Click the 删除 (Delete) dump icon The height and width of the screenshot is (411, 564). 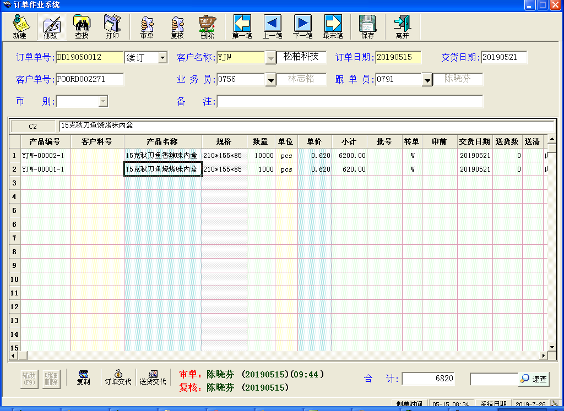pos(208,26)
